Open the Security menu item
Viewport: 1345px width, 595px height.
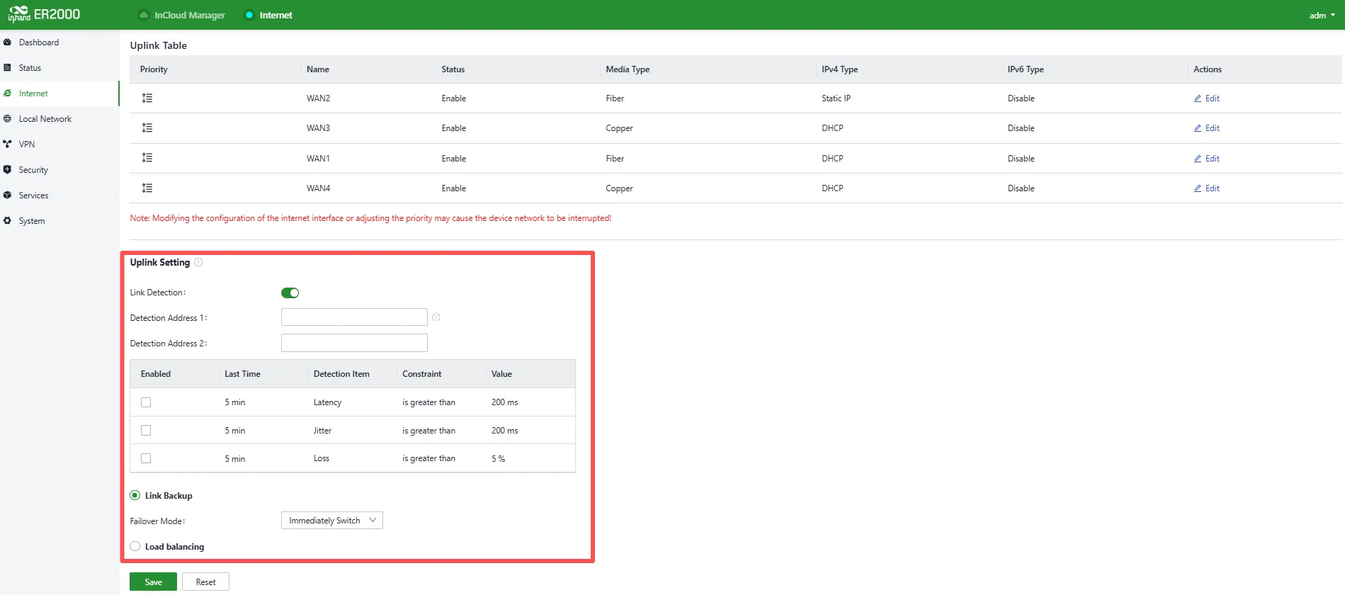tap(59, 170)
